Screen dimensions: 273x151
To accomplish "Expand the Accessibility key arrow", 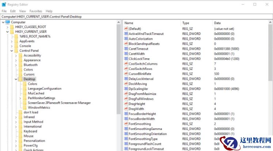I will 16,56.
